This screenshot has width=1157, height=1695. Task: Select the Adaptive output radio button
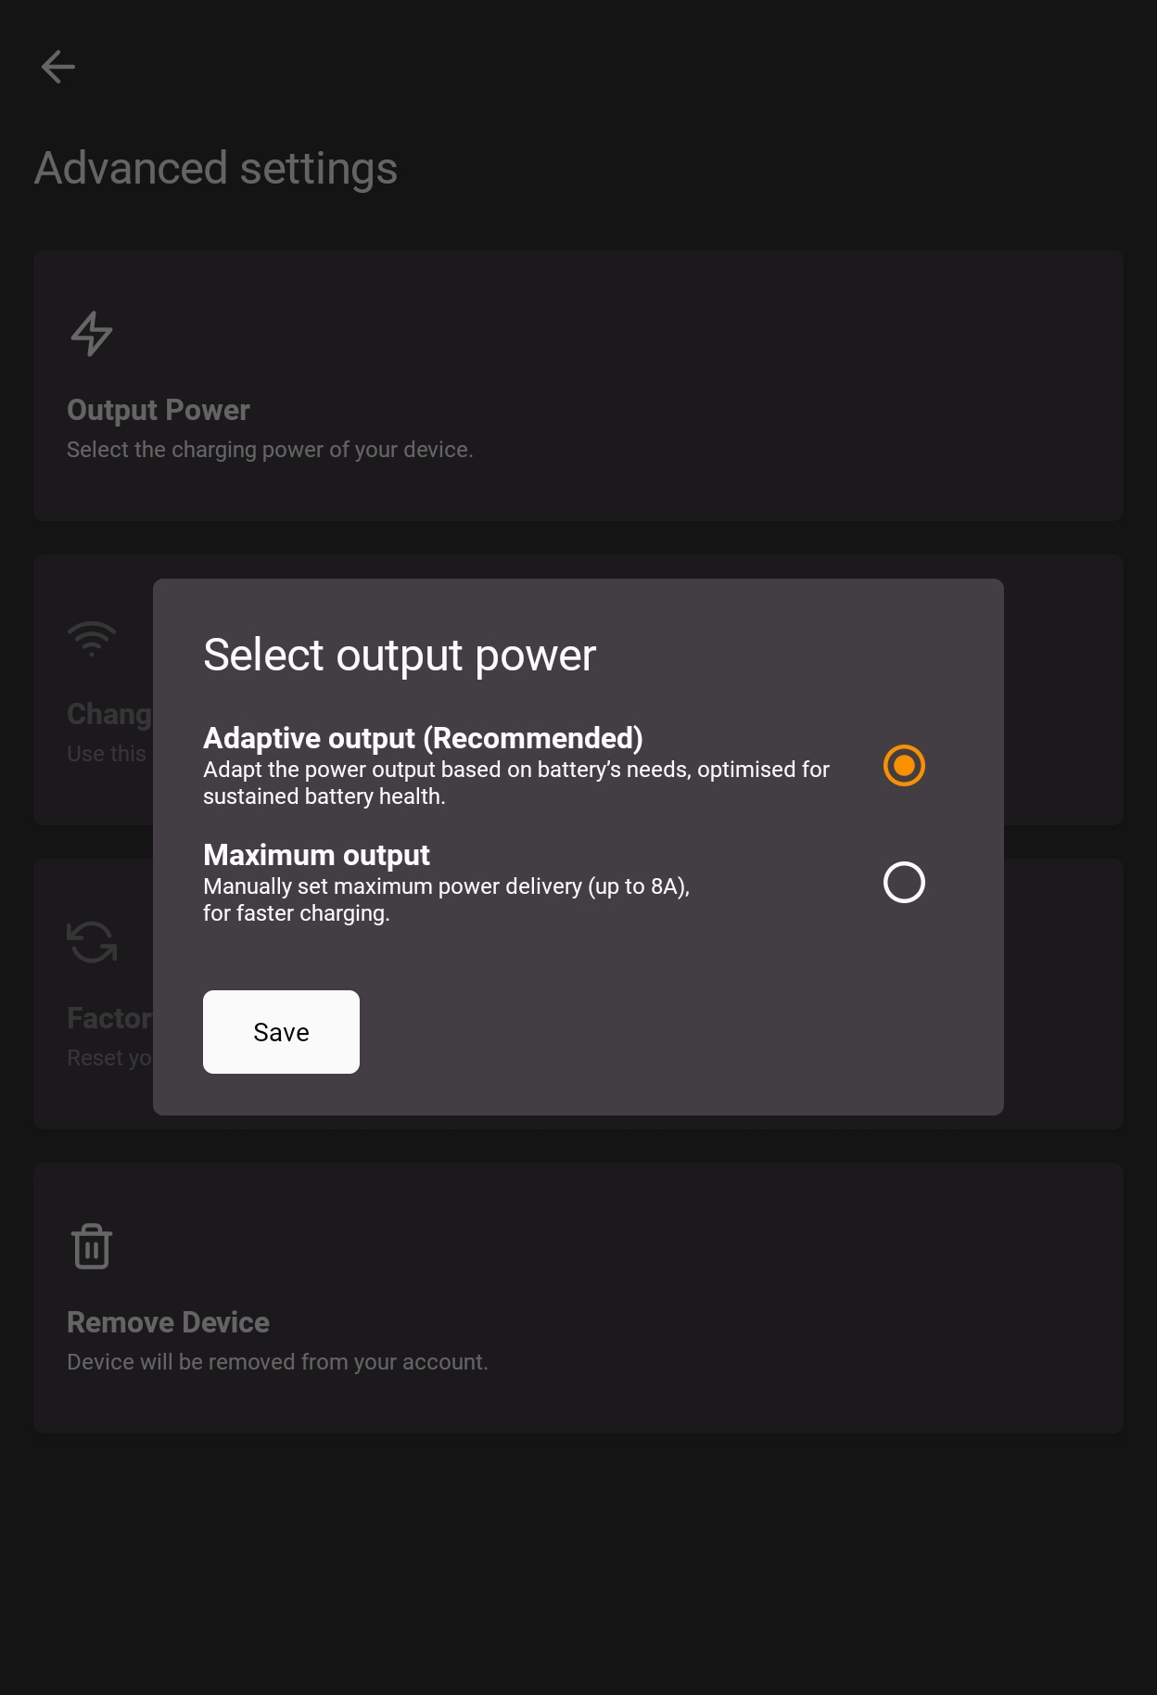coord(904,766)
